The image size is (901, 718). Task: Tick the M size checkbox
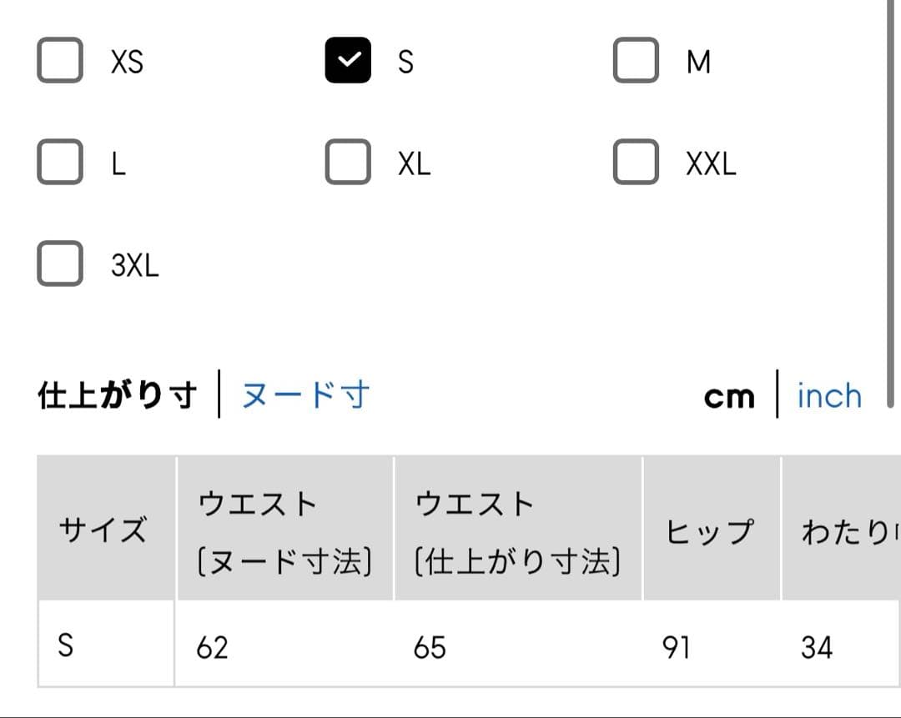tap(636, 61)
